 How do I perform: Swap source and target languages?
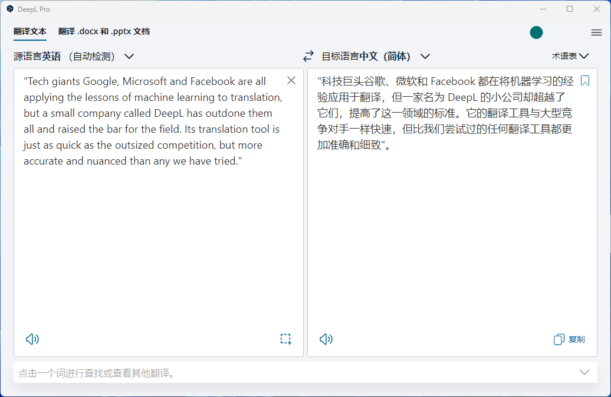click(308, 57)
